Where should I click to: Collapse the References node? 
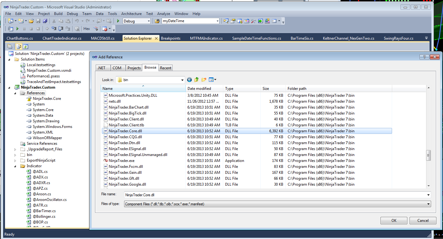tap(15, 93)
